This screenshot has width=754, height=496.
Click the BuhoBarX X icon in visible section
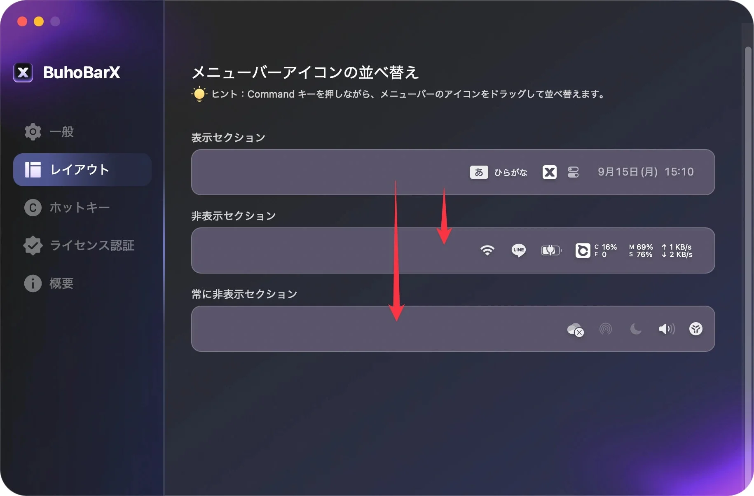coord(550,172)
